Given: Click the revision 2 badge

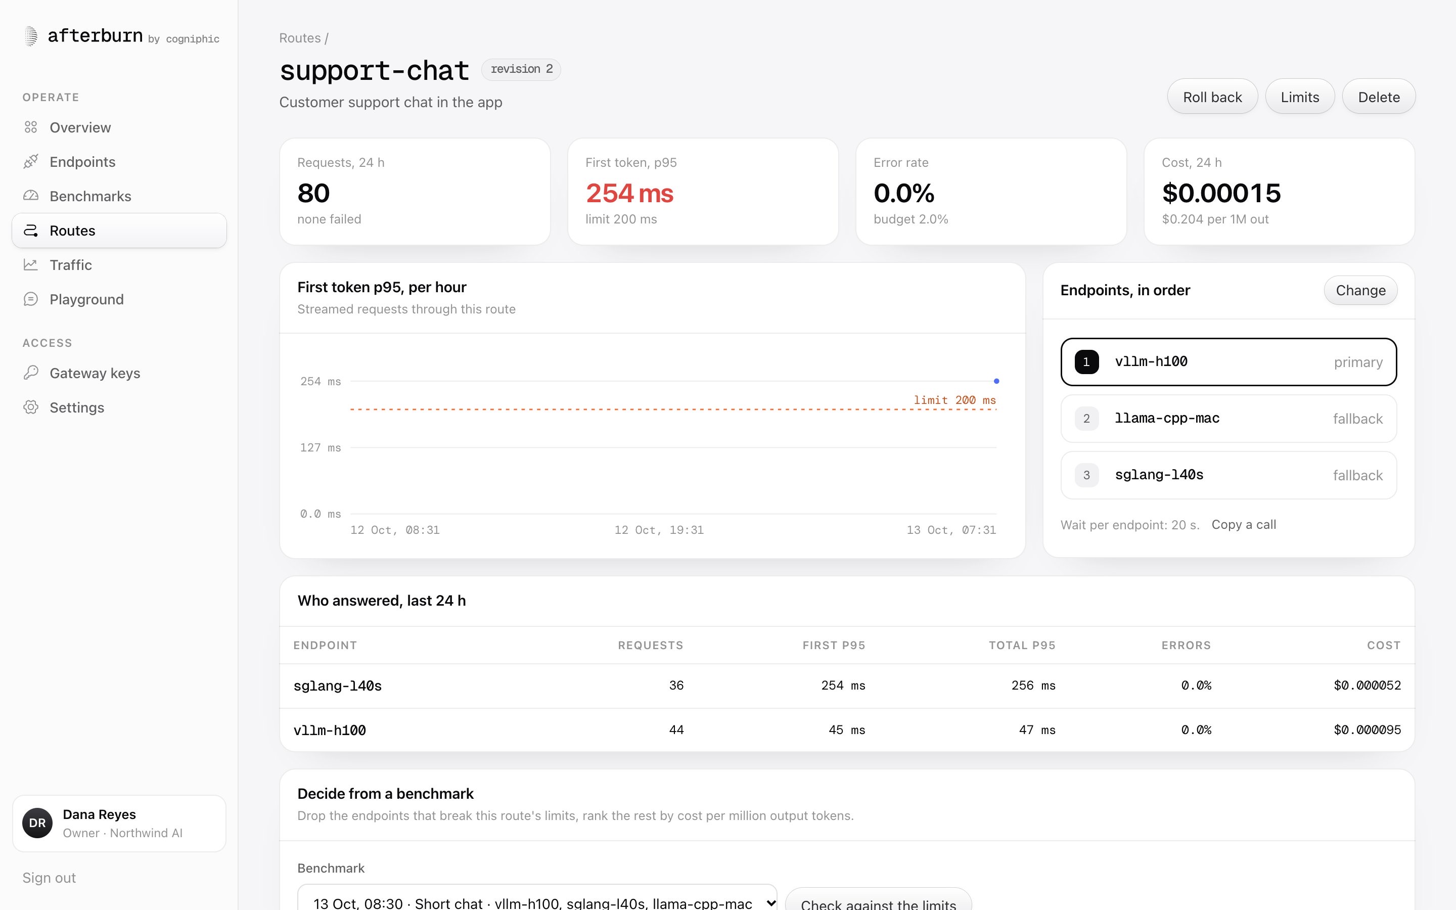Looking at the screenshot, I should point(521,69).
